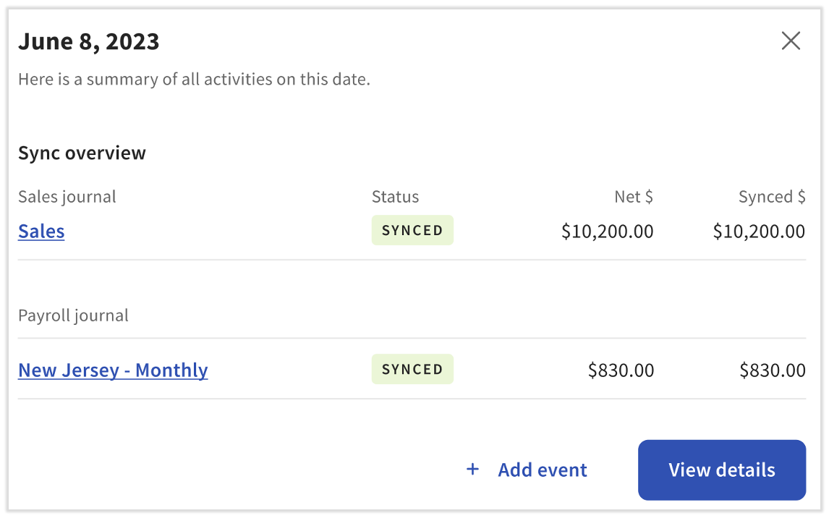The height and width of the screenshot is (521, 829).
Task: Click the Synced $ column header
Action: (772, 197)
